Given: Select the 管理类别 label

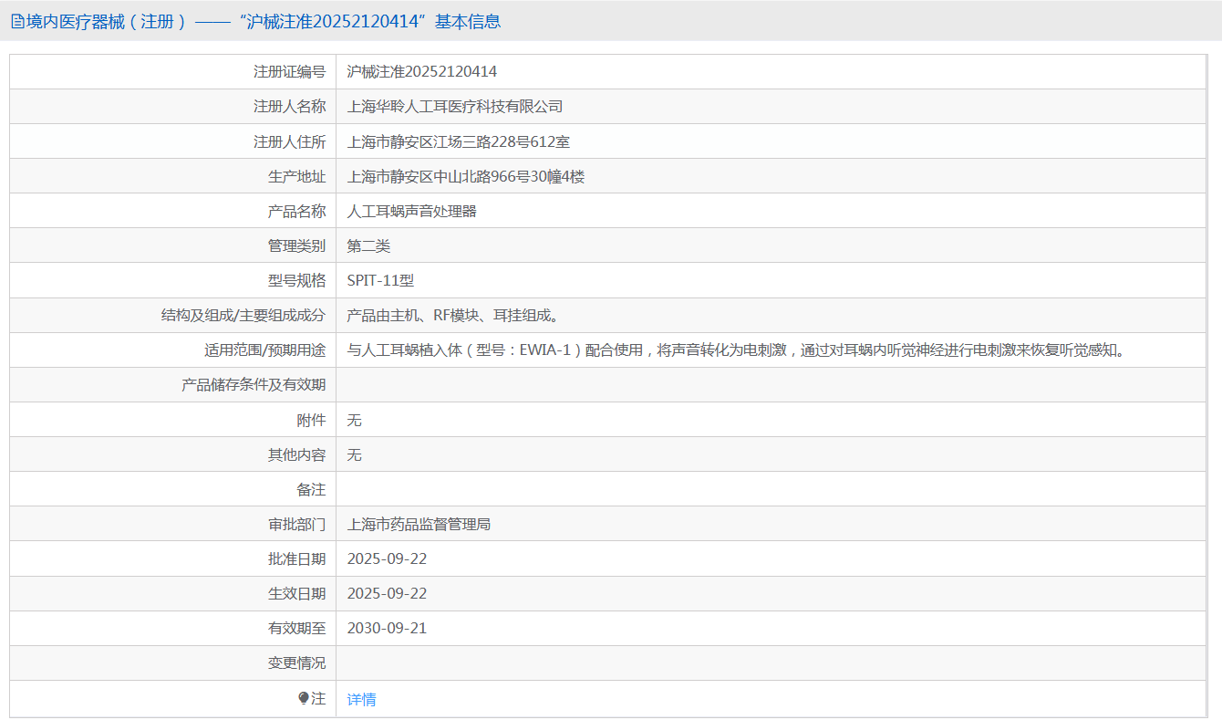Looking at the screenshot, I should pos(296,245).
